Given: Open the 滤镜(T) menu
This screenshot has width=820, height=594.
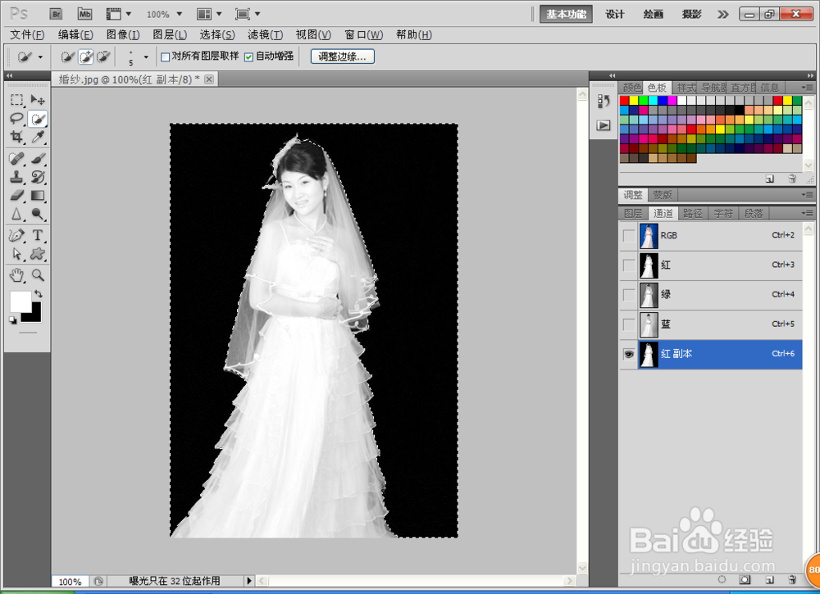Looking at the screenshot, I should (x=265, y=34).
